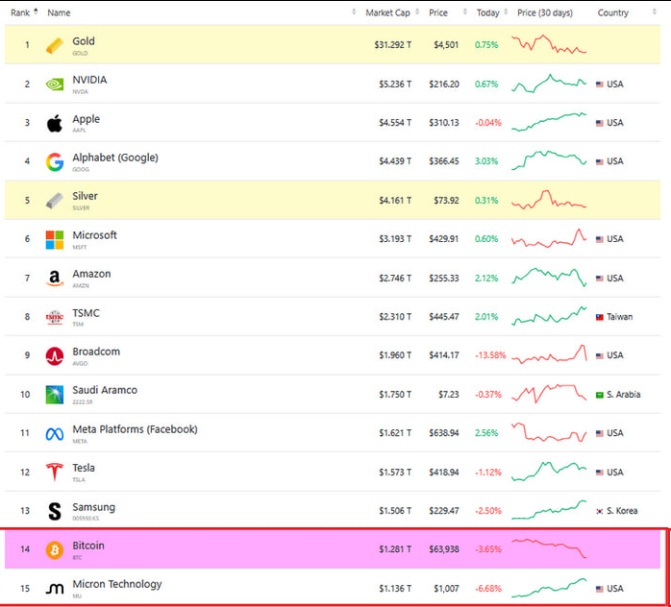The width and height of the screenshot is (671, 607).
Task: Click Microsoft price $429.91
Action: click(444, 239)
